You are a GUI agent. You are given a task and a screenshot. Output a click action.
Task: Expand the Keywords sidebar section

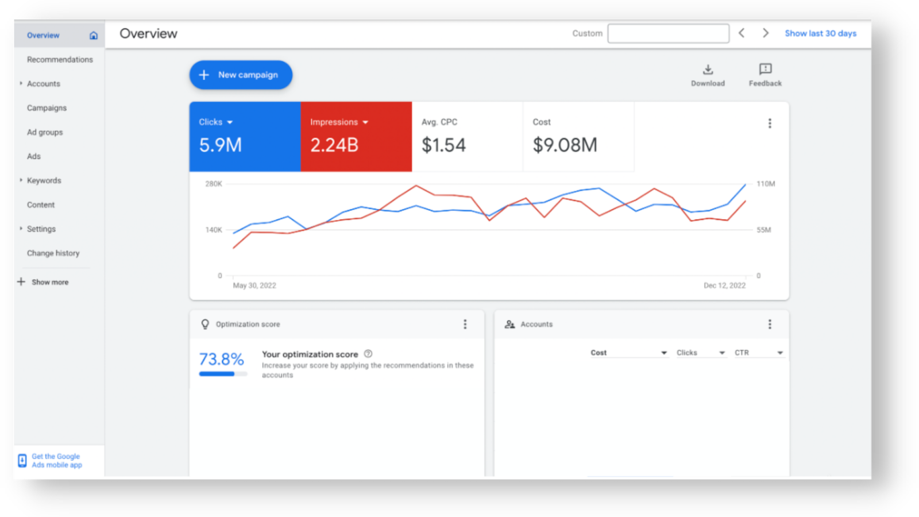click(x=21, y=180)
